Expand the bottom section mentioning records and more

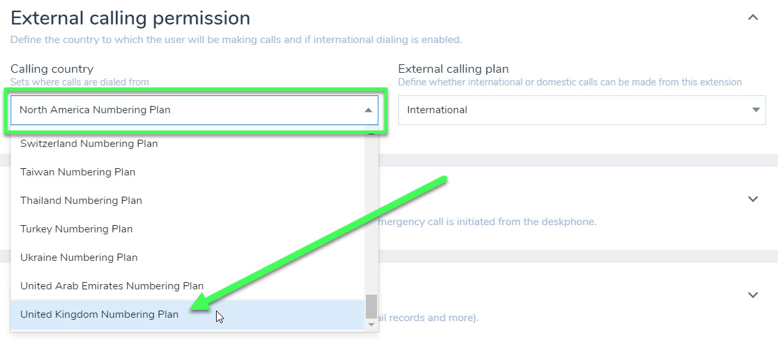point(753,295)
